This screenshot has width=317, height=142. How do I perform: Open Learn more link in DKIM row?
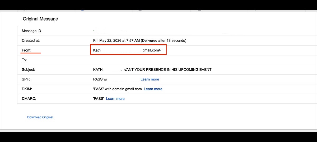pyautogui.click(x=153, y=89)
